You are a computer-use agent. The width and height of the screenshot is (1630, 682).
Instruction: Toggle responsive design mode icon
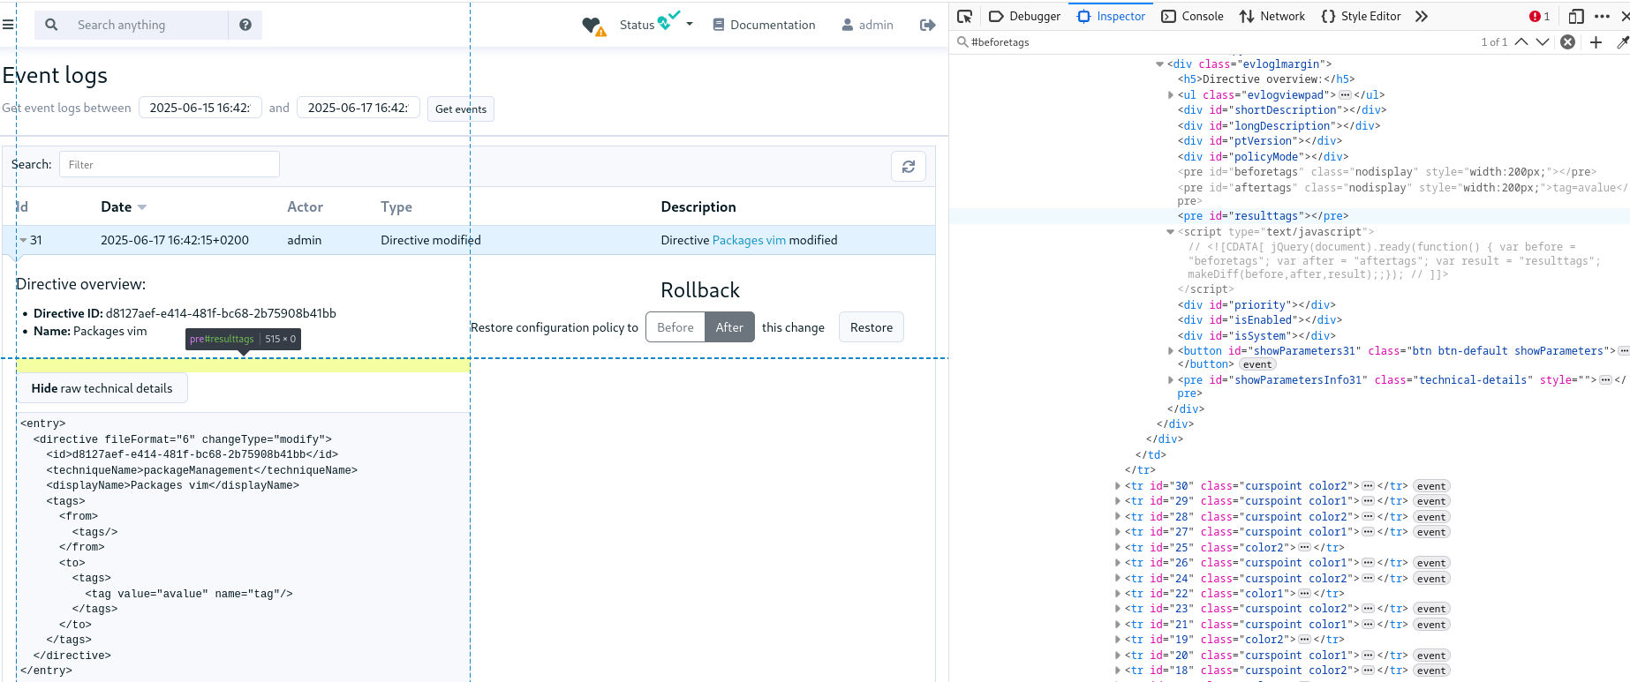tap(1576, 16)
